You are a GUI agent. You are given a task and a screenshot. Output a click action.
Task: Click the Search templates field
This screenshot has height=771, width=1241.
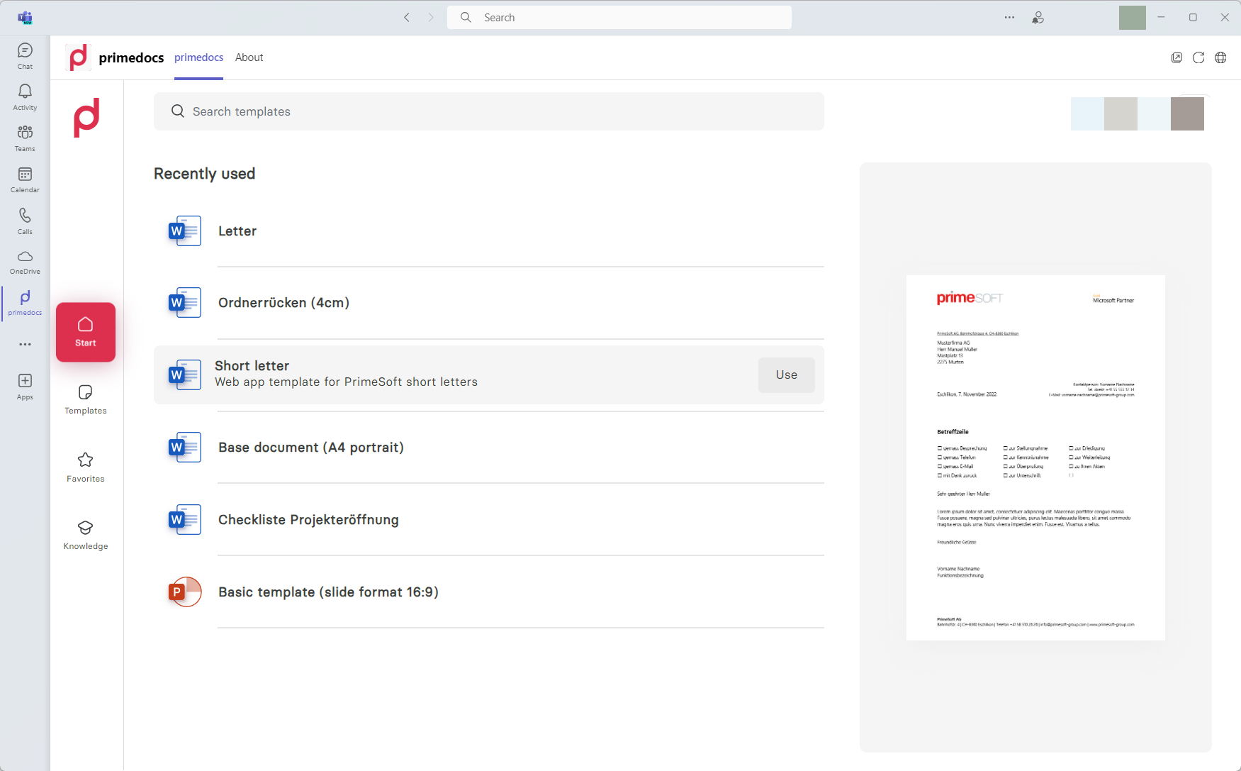[489, 111]
